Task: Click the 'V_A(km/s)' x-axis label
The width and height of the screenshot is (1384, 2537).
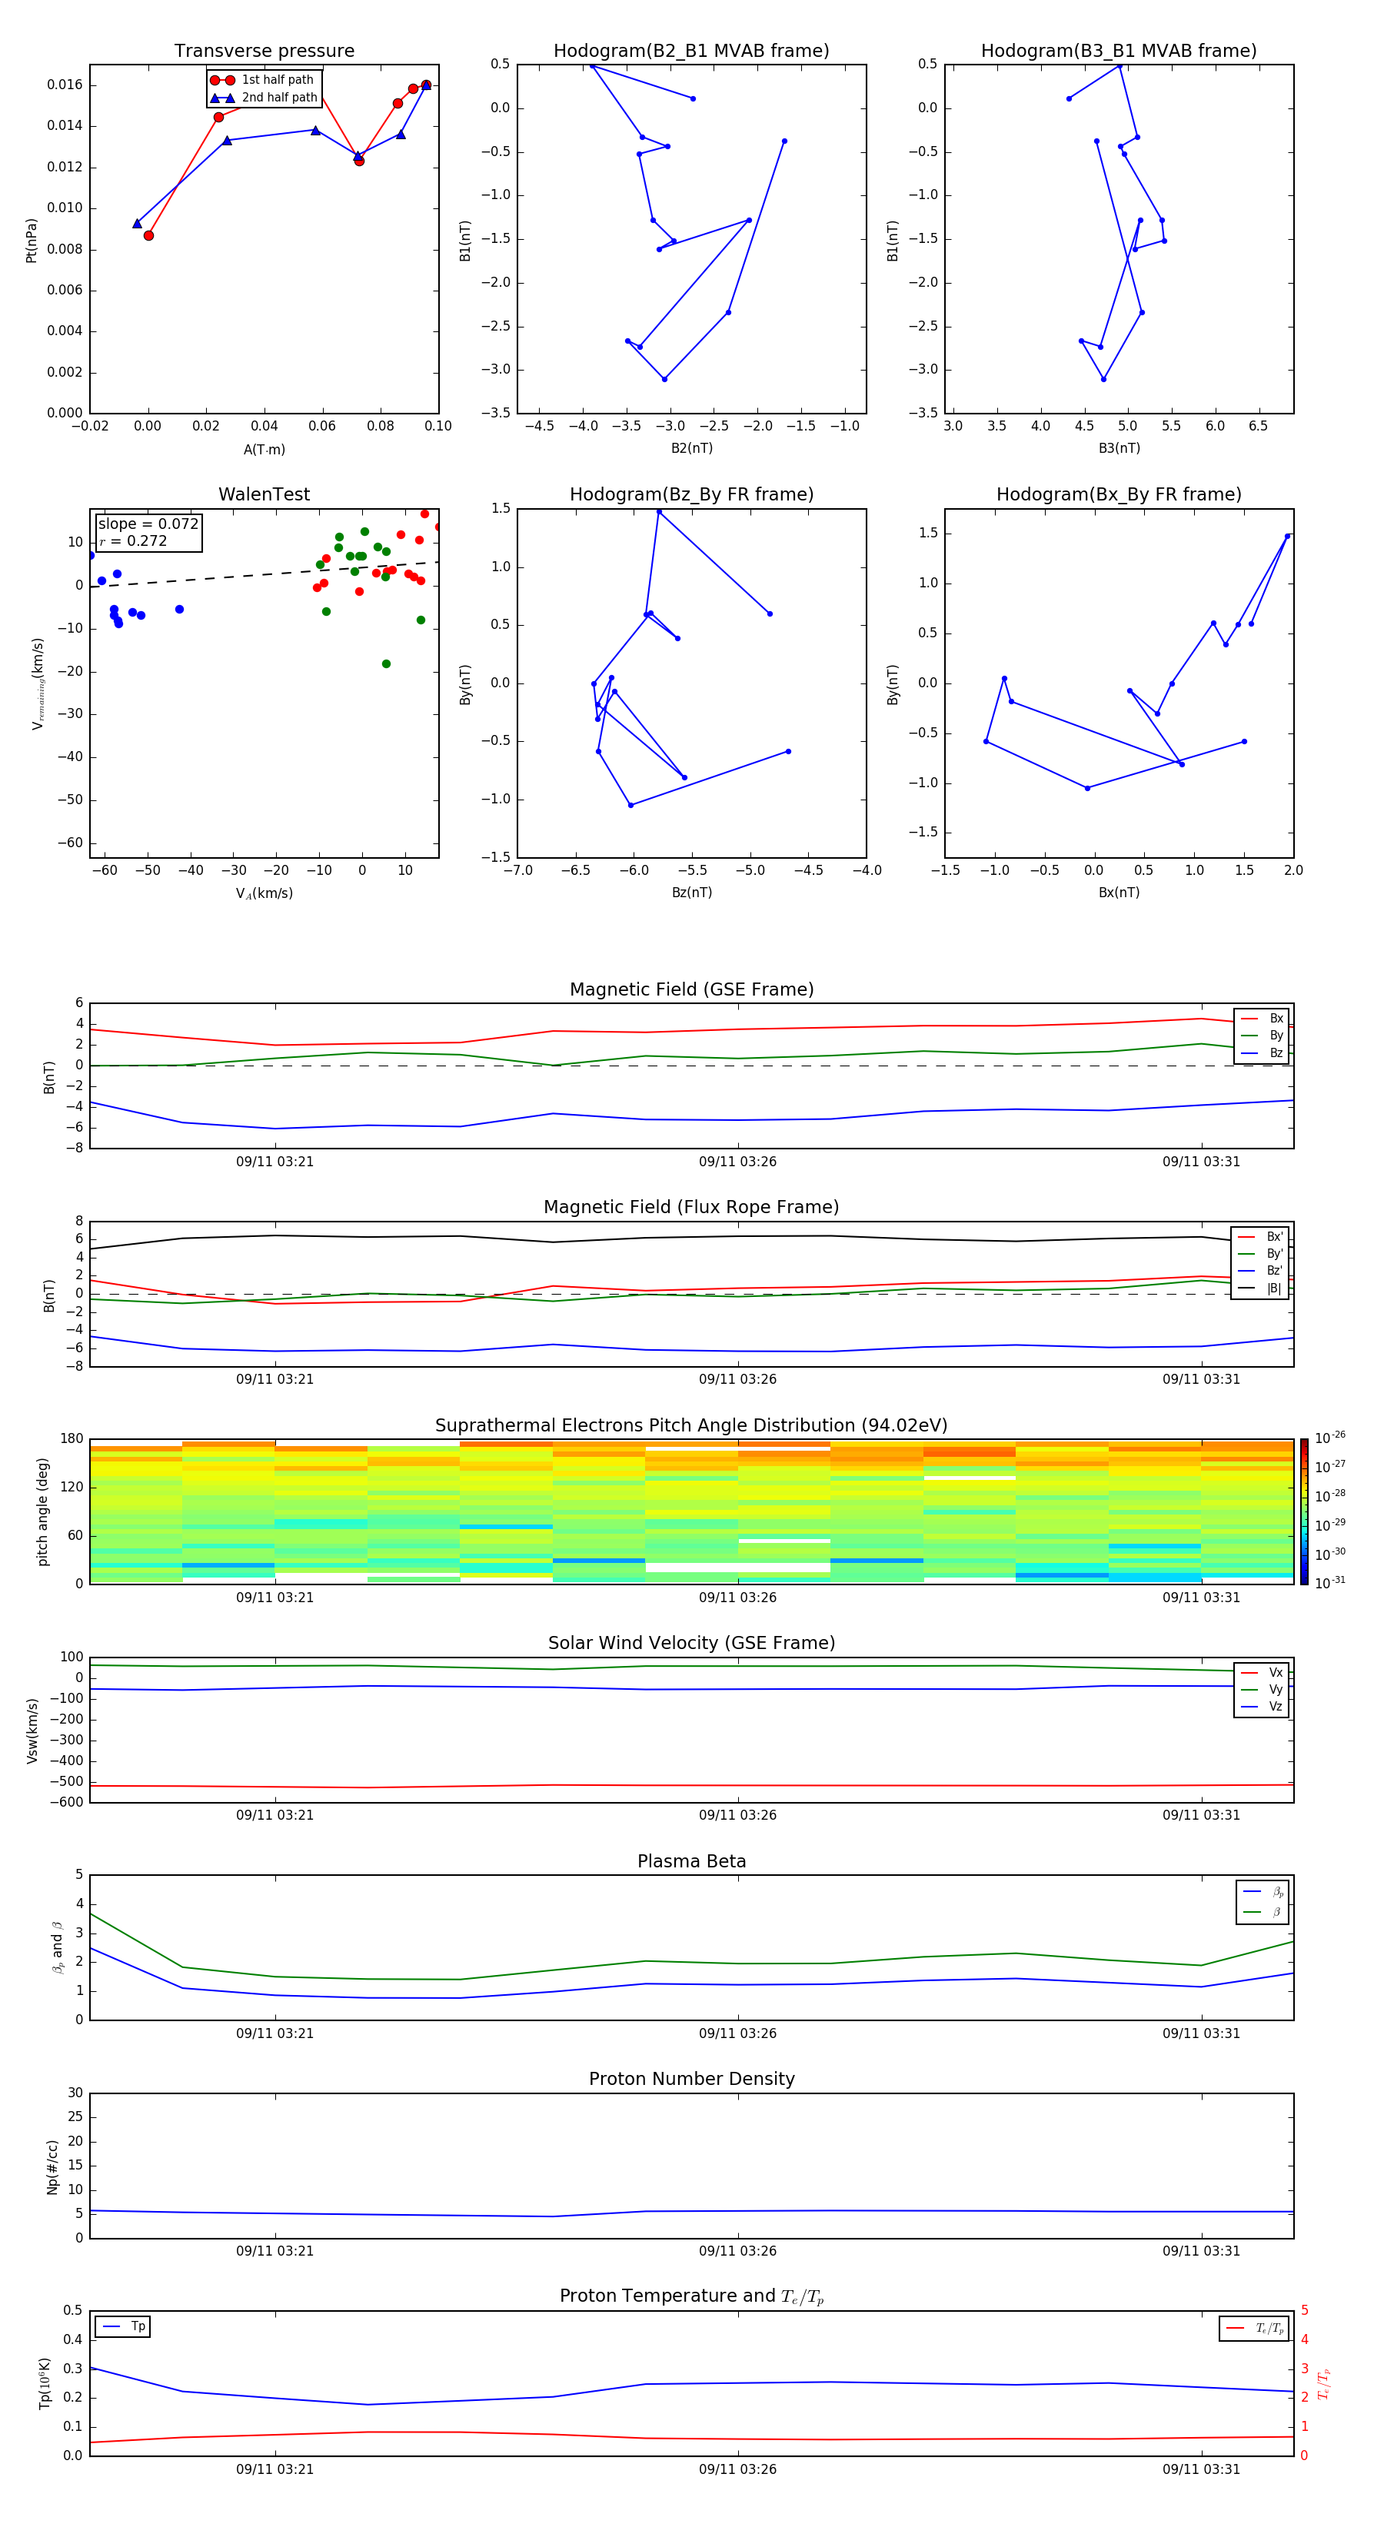Action: pyautogui.click(x=264, y=893)
